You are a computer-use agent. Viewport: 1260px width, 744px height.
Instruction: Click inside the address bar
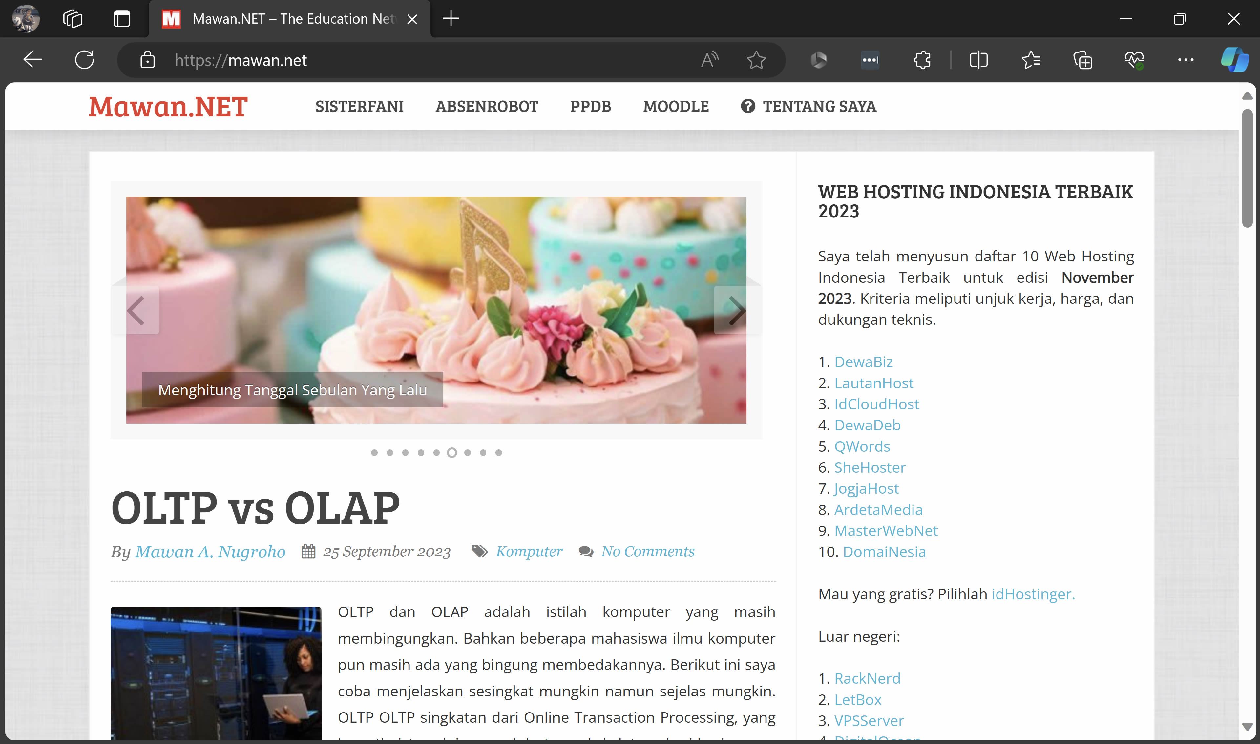(x=351, y=60)
